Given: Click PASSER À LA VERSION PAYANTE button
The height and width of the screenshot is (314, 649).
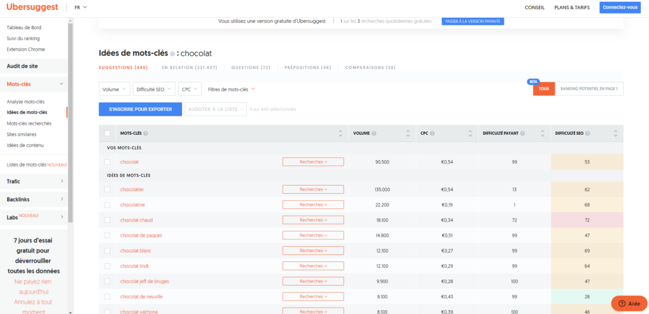Looking at the screenshot, I should pyautogui.click(x=473, y=21).
